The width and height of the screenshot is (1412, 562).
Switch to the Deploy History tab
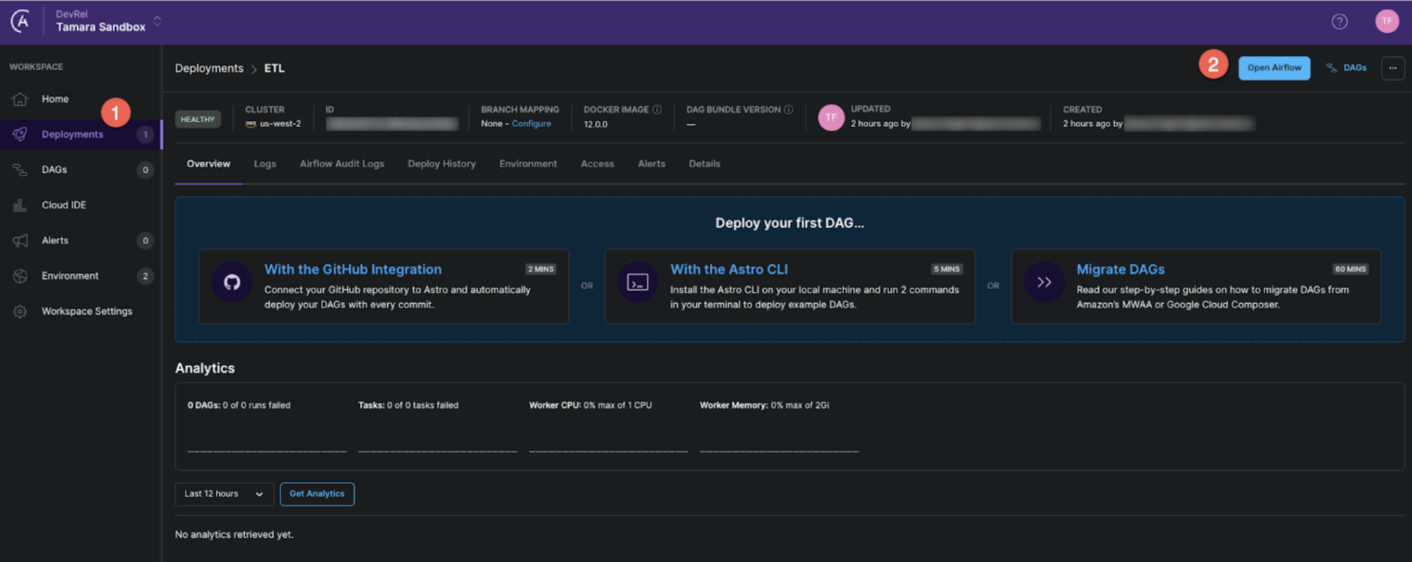click(441, 164)
